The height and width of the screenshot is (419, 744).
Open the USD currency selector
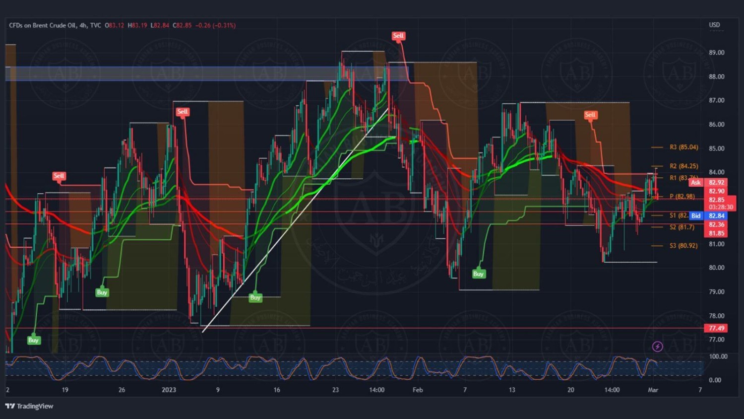714,25
